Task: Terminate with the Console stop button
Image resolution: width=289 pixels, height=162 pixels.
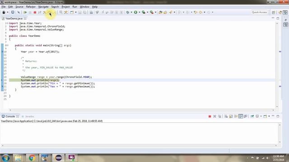Action: pos(210,116)
